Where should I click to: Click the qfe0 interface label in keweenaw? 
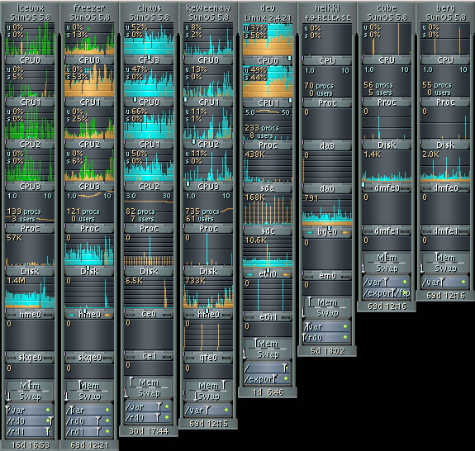click(208, 358)
